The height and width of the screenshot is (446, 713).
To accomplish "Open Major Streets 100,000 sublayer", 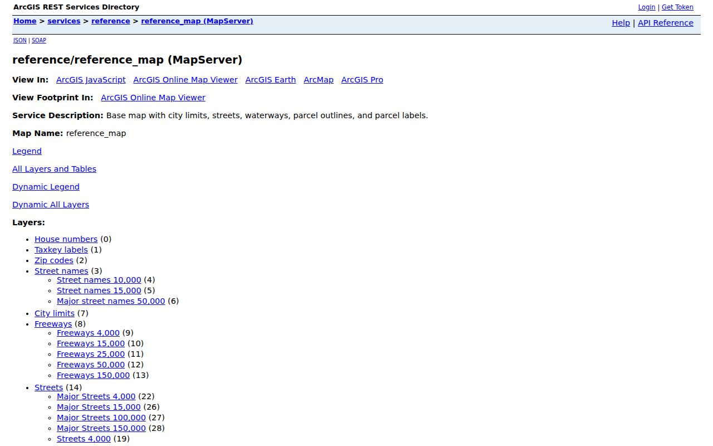I will tap(101, 418).
